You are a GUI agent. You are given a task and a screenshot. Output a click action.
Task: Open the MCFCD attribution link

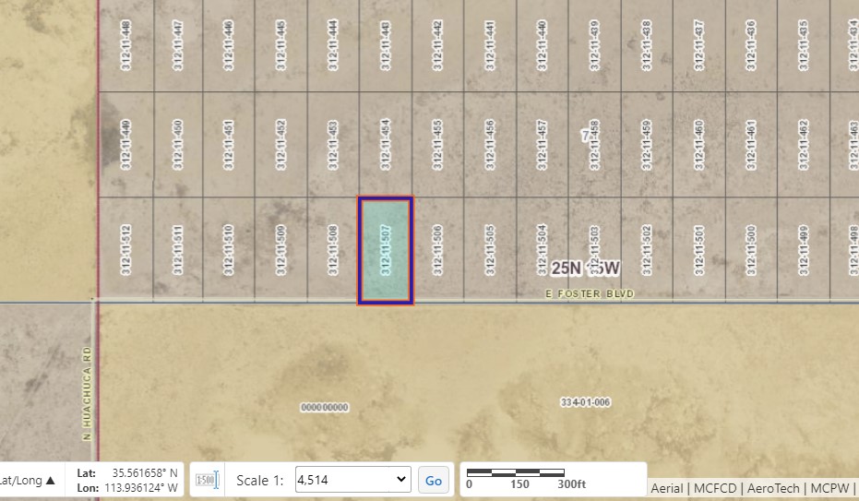click(717, 488)
